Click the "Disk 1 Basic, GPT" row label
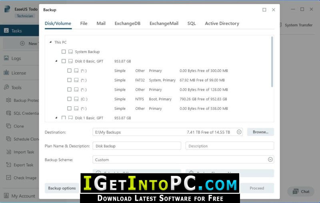 (x=89, y=118)
